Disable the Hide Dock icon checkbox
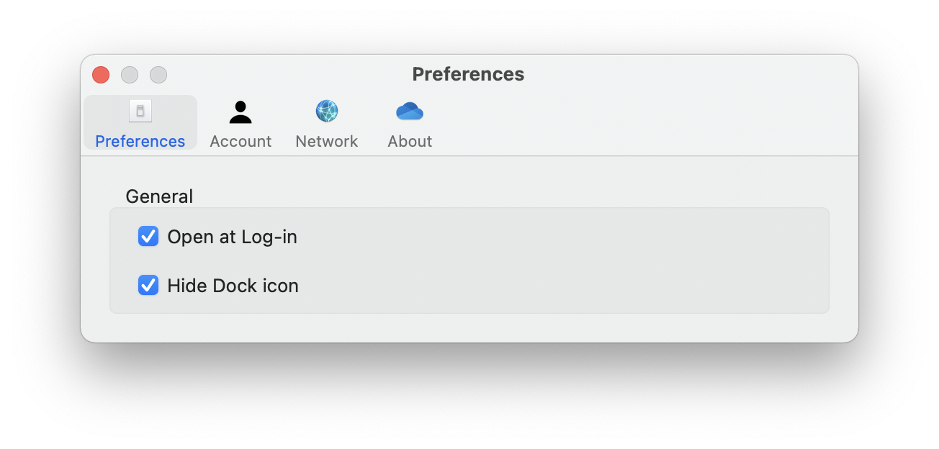Screen dimensions: 939x449 coord(148,286)
